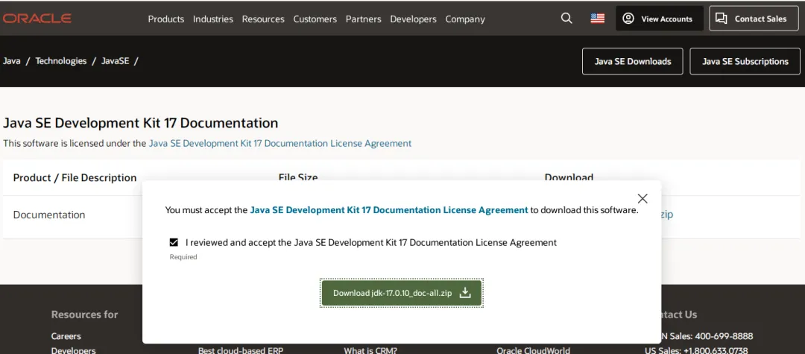Screen dimensions: 805x354
Task: Click the Documentation table cell
Action: pyautogui.click(x=49, y=215)
